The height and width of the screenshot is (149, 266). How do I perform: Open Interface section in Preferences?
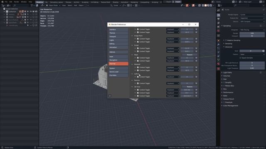tap(118, 29)
